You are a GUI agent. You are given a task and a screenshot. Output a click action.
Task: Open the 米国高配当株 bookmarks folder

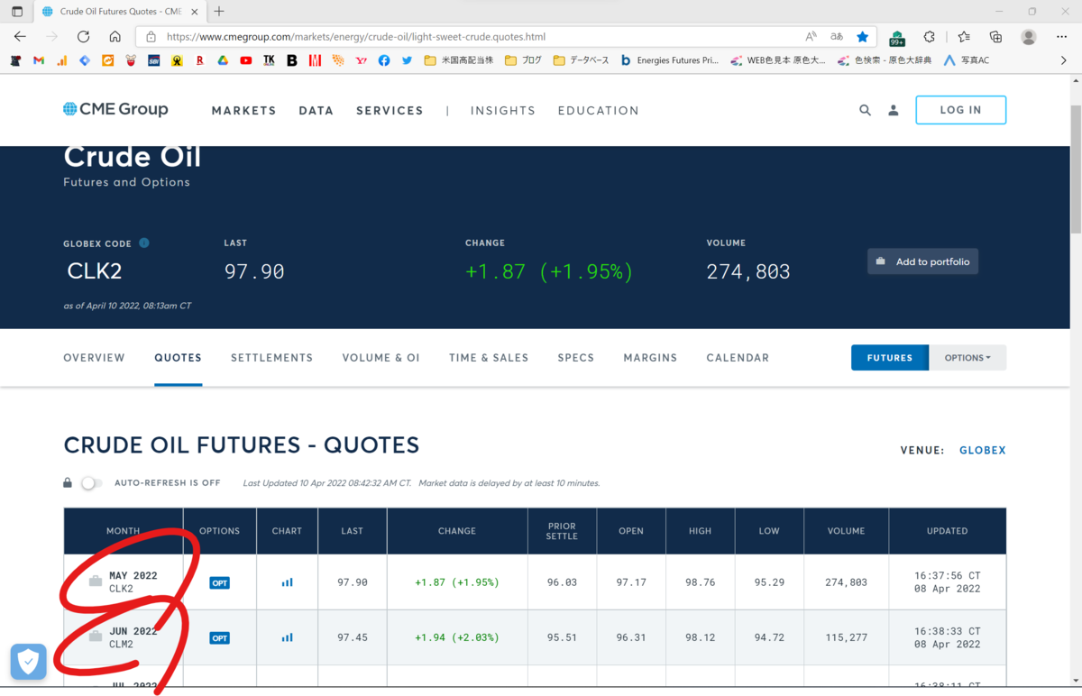click(x=459, y=60)
